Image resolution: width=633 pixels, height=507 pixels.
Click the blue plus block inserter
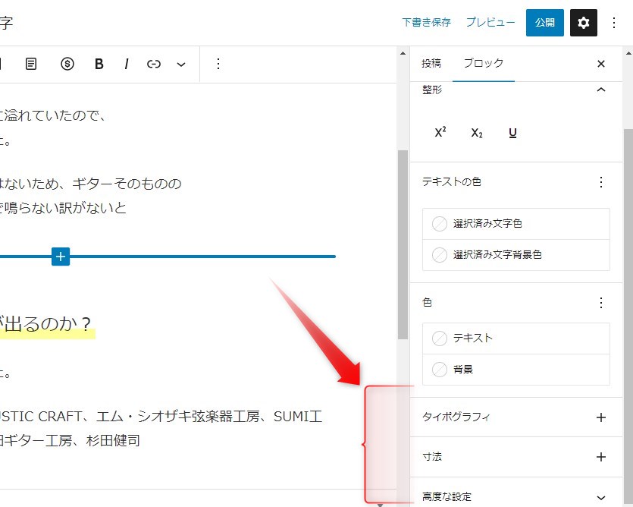coord(61,257)
